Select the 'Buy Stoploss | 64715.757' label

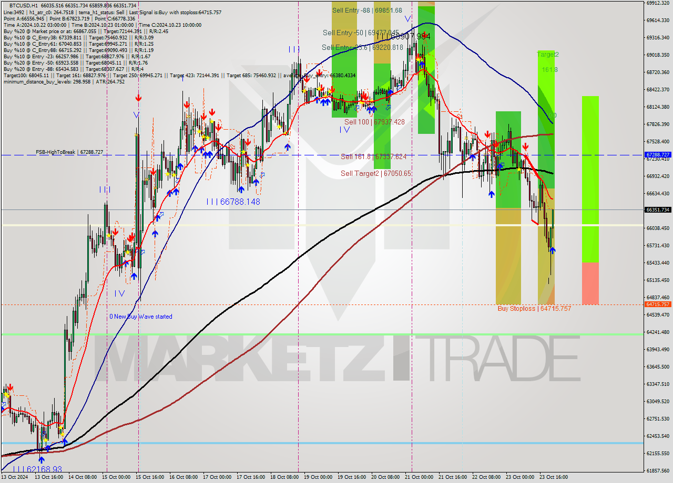click(534, 309)
